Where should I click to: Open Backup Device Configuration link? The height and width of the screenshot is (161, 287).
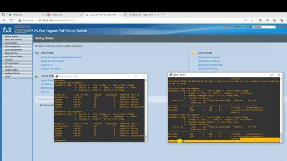(210, 65)
